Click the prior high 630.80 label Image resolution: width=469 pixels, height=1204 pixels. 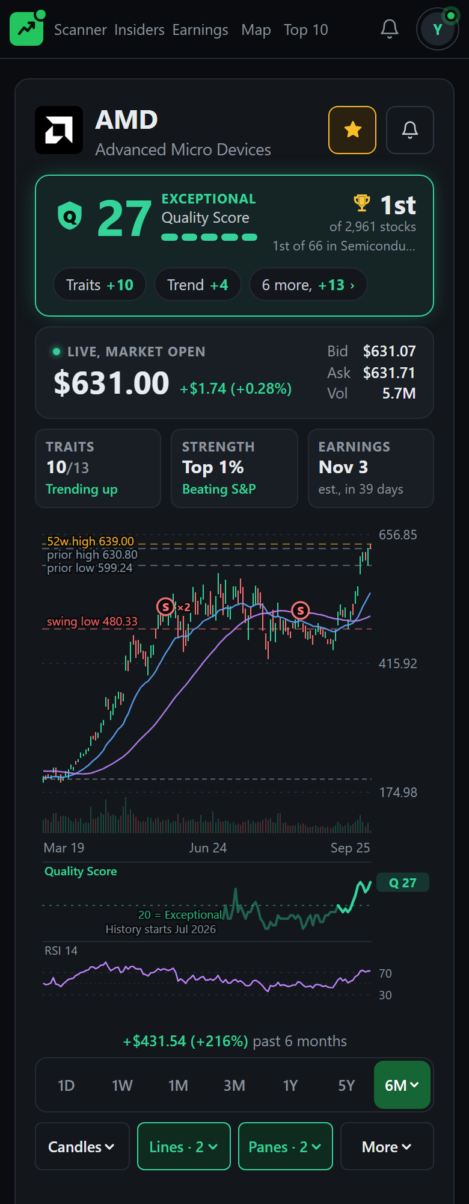(x=93, y=554)
